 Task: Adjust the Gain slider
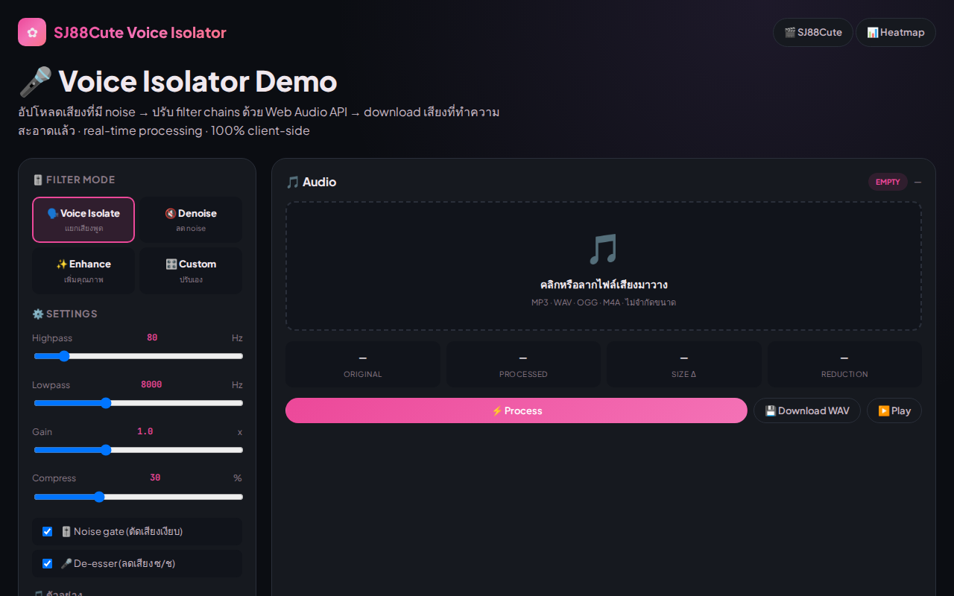point(138,450)
